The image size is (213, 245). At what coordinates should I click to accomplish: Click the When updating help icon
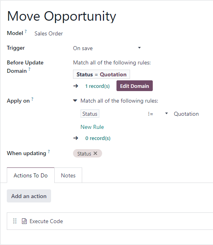[x=49, y=152]
